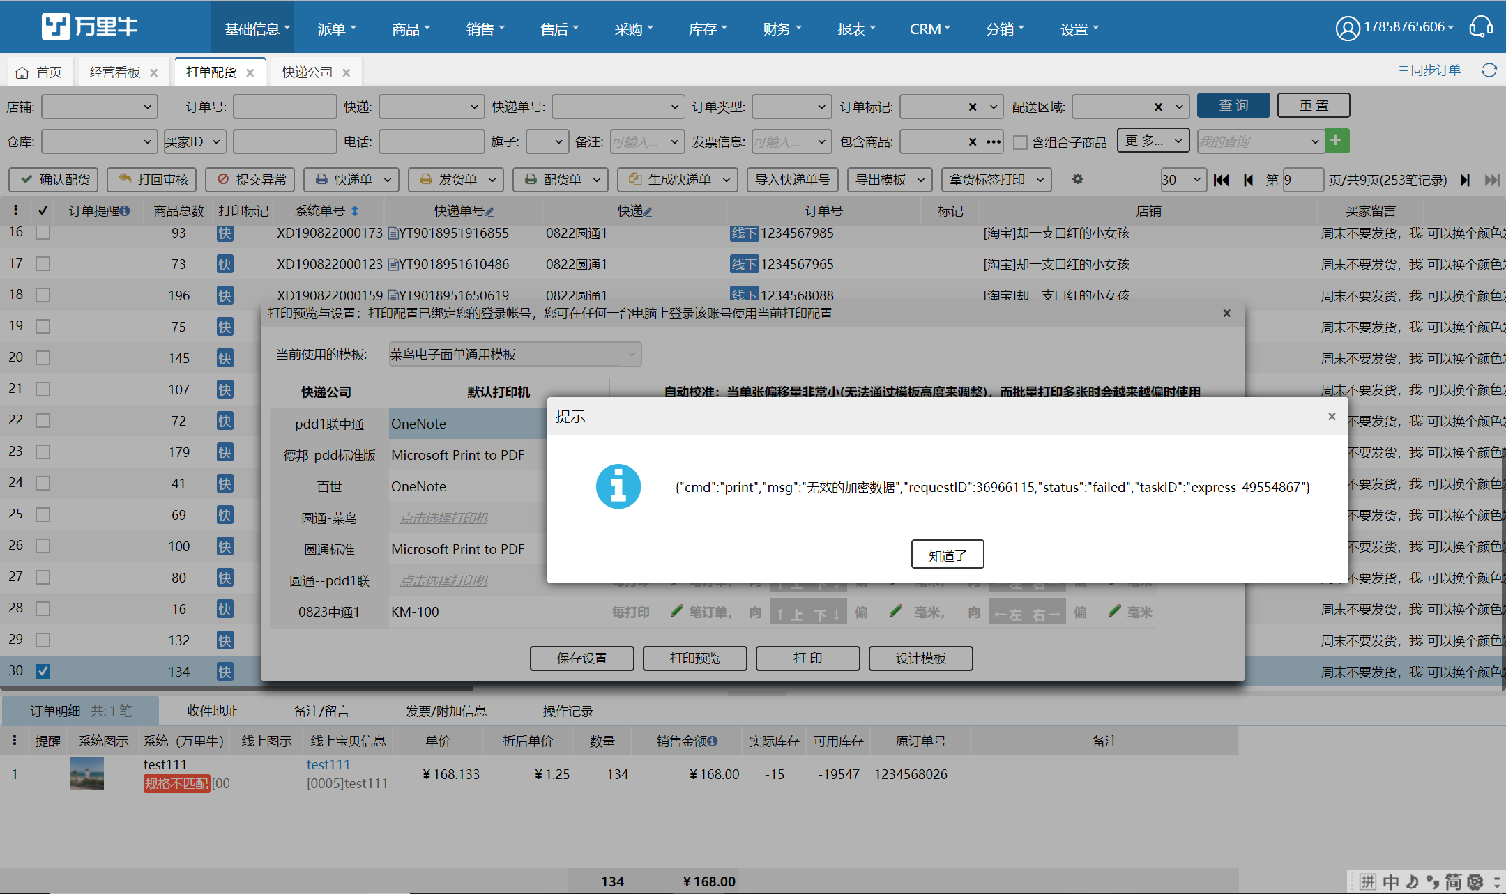Expand the 快递单 toolbar dropdown
1506x894 pixels.
pyautogui.click(x=388, y=180)
